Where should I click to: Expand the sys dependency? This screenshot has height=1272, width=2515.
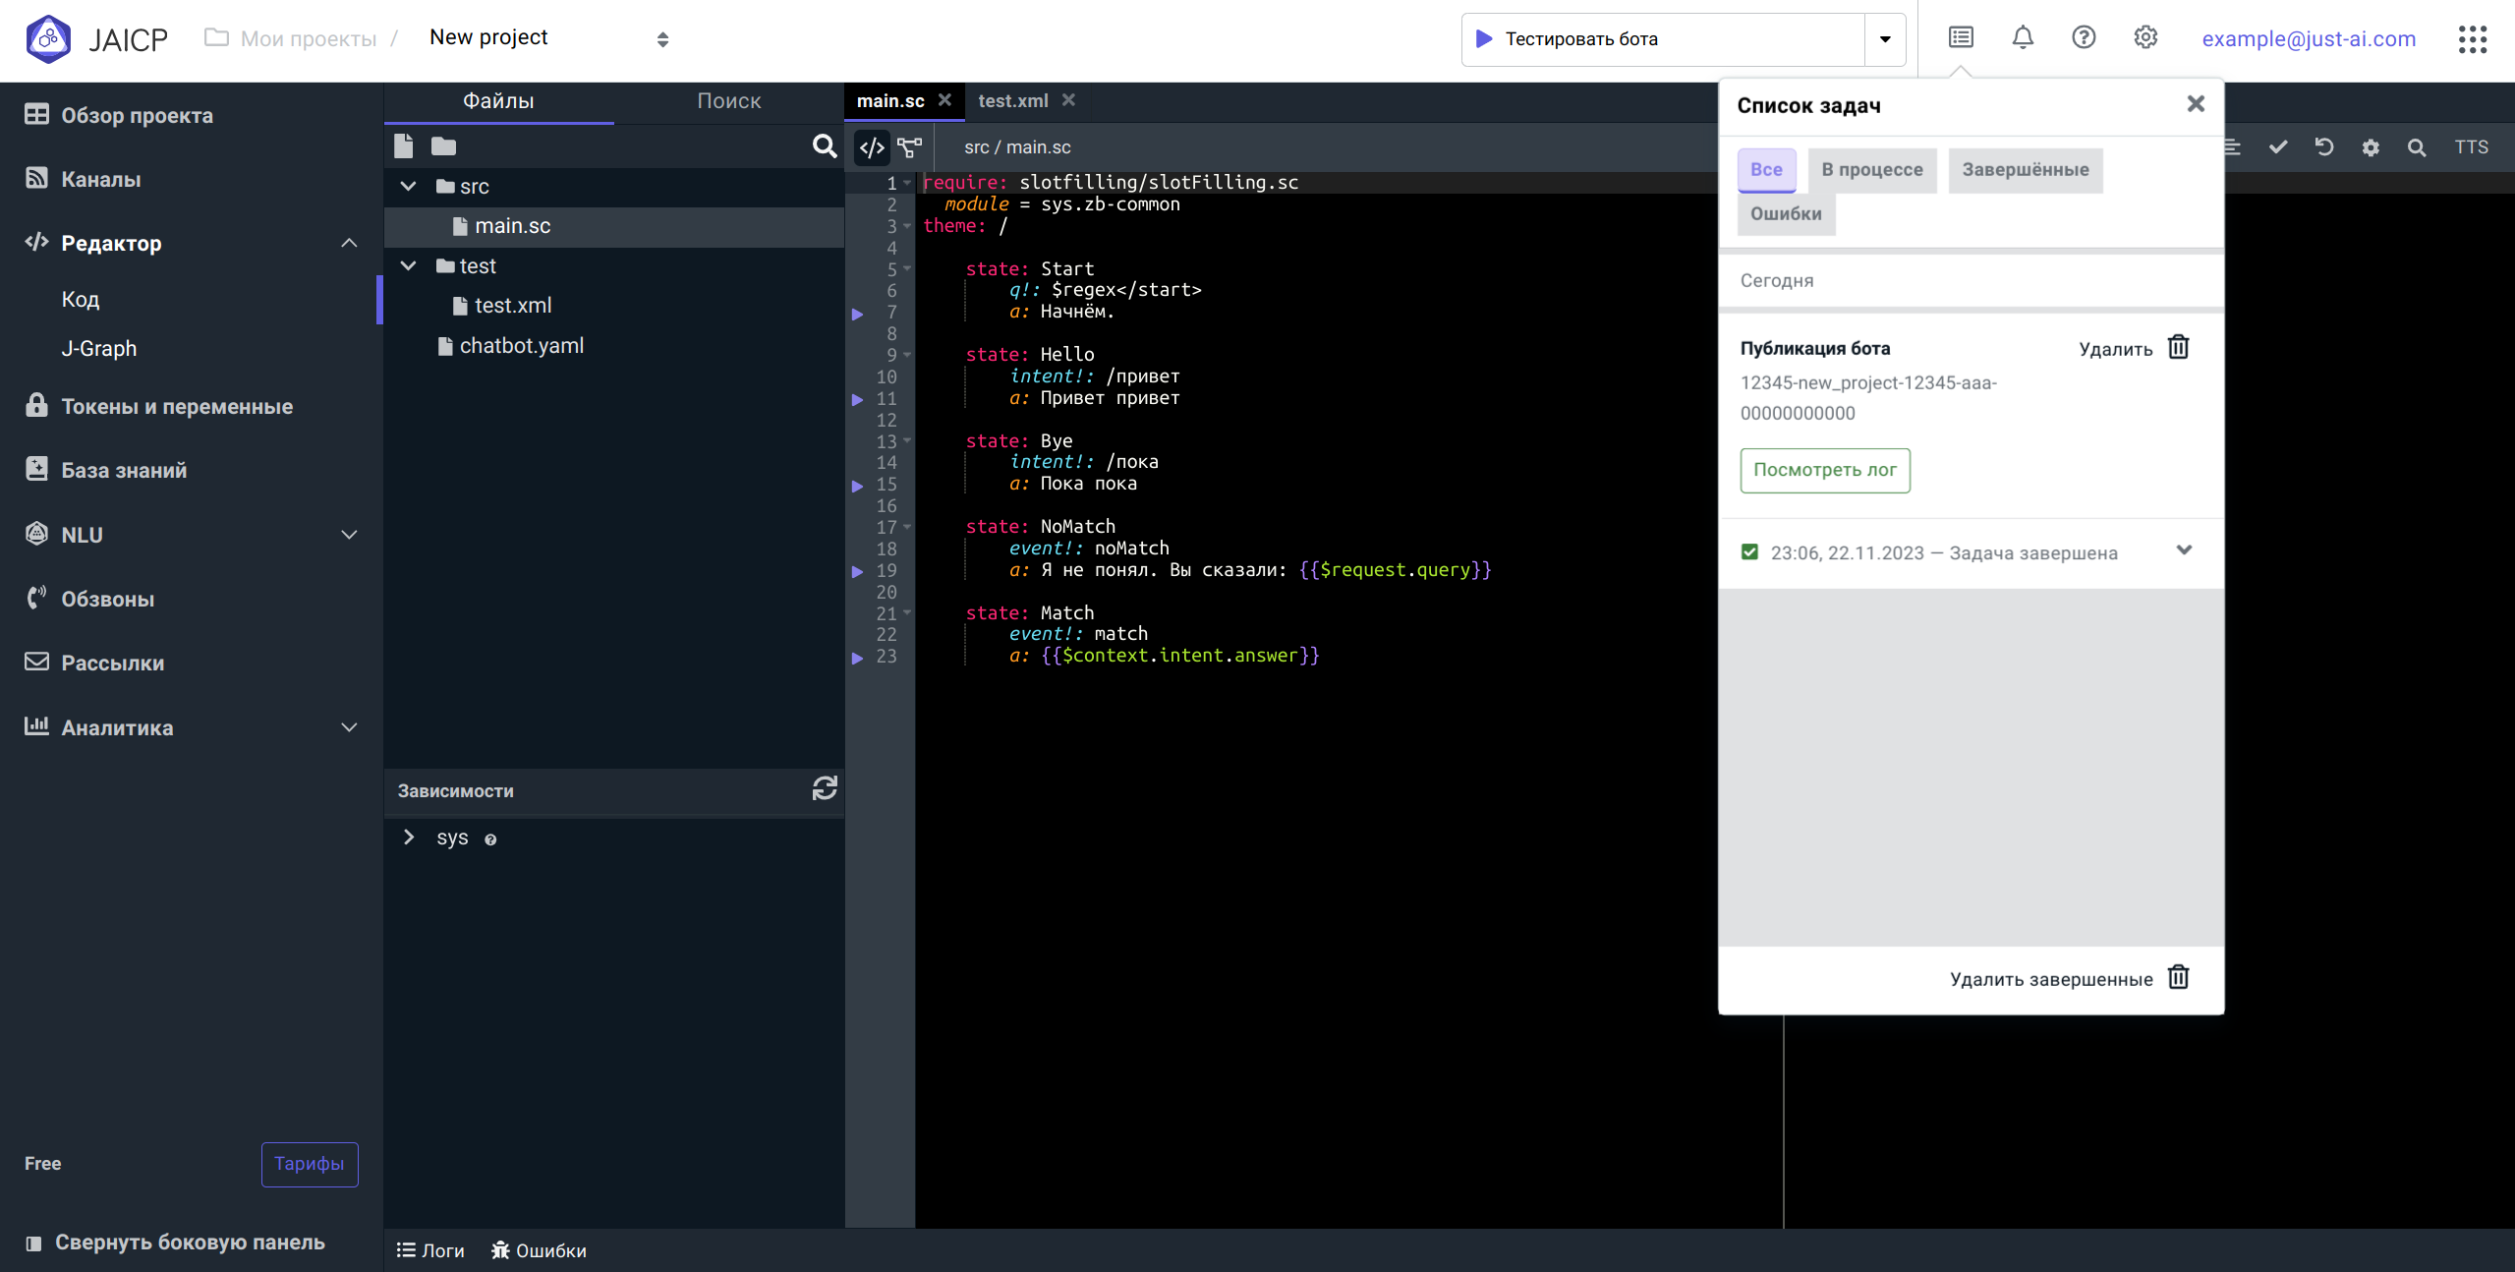[410, 838]
